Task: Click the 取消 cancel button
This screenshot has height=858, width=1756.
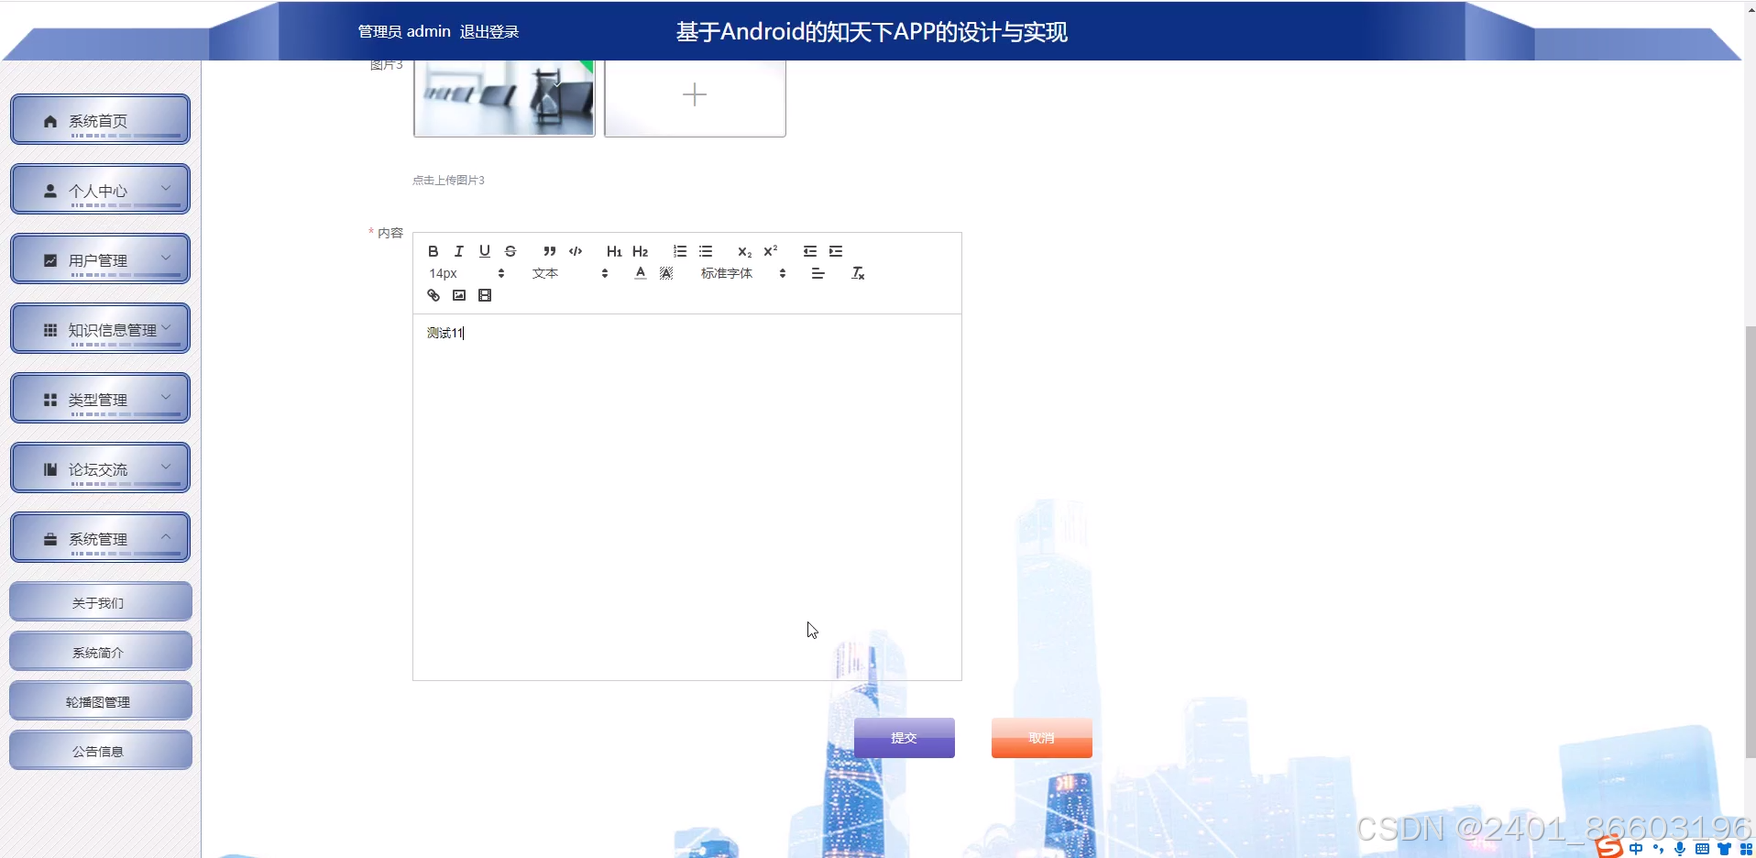Action: click(x=1042, y=738)
